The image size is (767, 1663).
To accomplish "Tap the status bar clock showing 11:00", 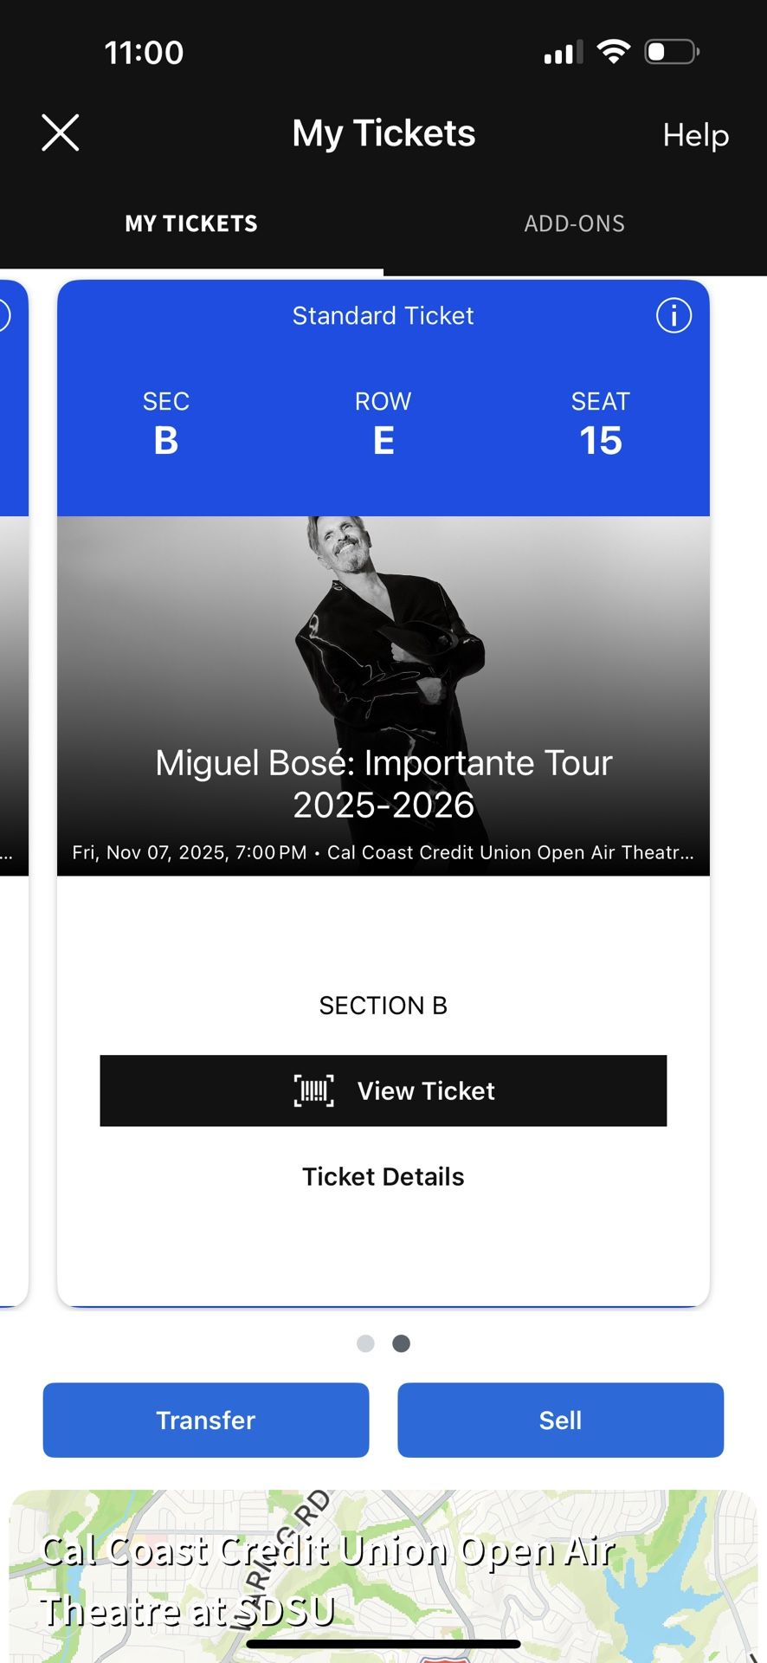I will coord(144,53).
